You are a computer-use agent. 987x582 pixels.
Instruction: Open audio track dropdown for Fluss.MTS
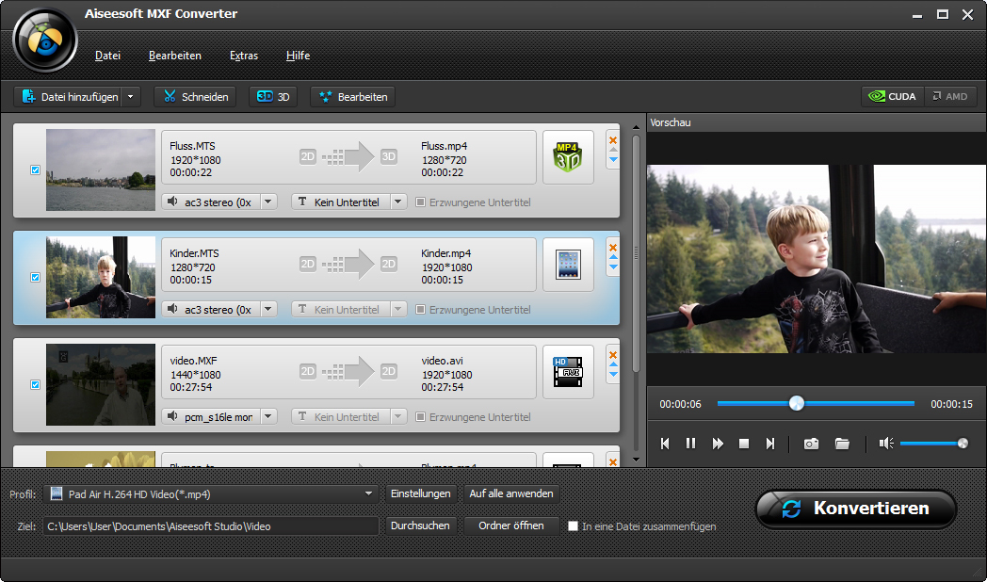(268, 202)
